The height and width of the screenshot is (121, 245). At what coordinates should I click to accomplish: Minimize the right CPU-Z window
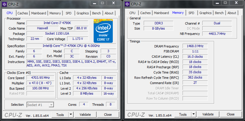point(217,3)
